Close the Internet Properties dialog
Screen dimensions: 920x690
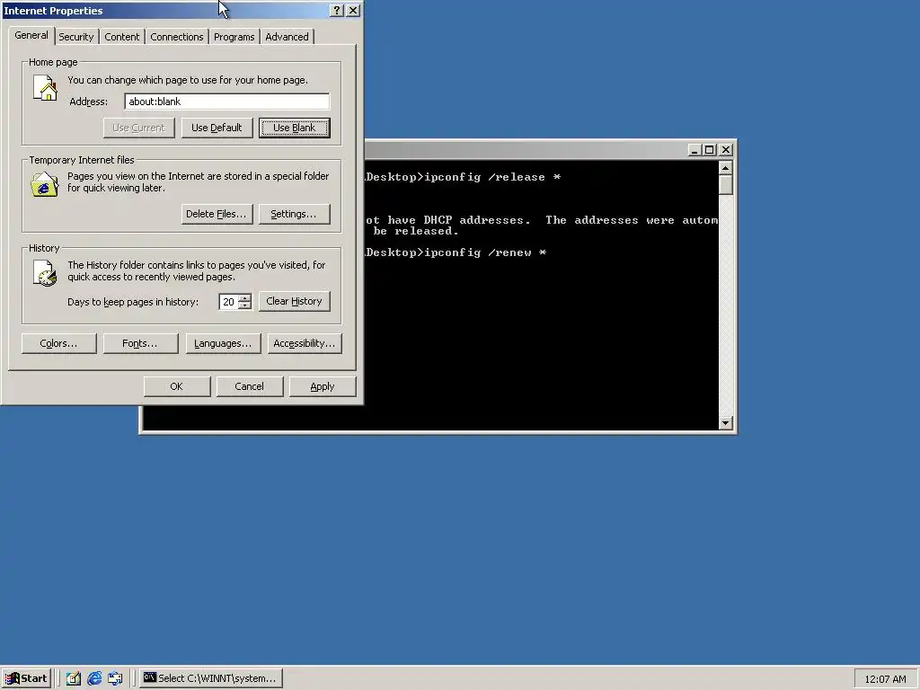(353, 11)
